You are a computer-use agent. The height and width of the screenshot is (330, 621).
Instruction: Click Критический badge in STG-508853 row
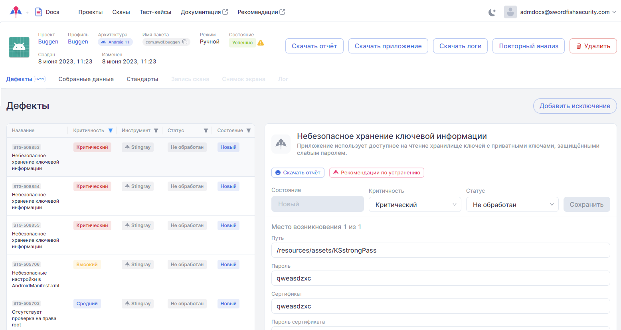(92, 147)
